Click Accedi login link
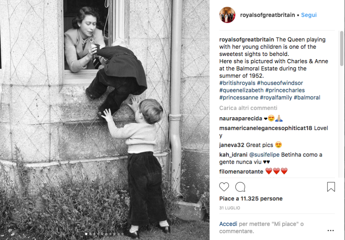 pos(228,224)
